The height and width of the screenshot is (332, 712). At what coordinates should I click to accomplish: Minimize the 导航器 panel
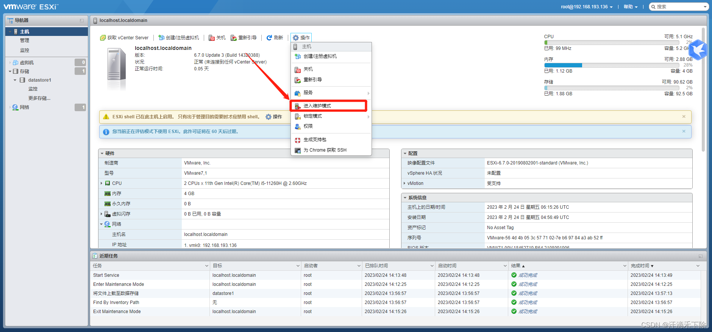tap(82, 20)
